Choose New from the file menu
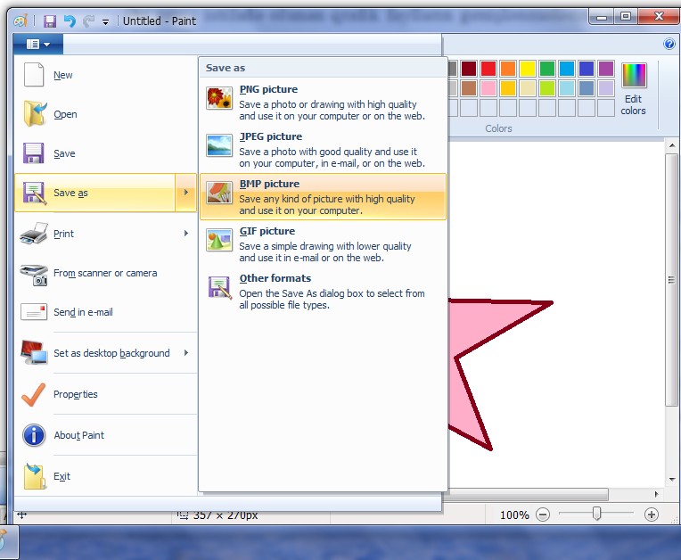Viewport: 681px width, 560px height. [105, 75]
